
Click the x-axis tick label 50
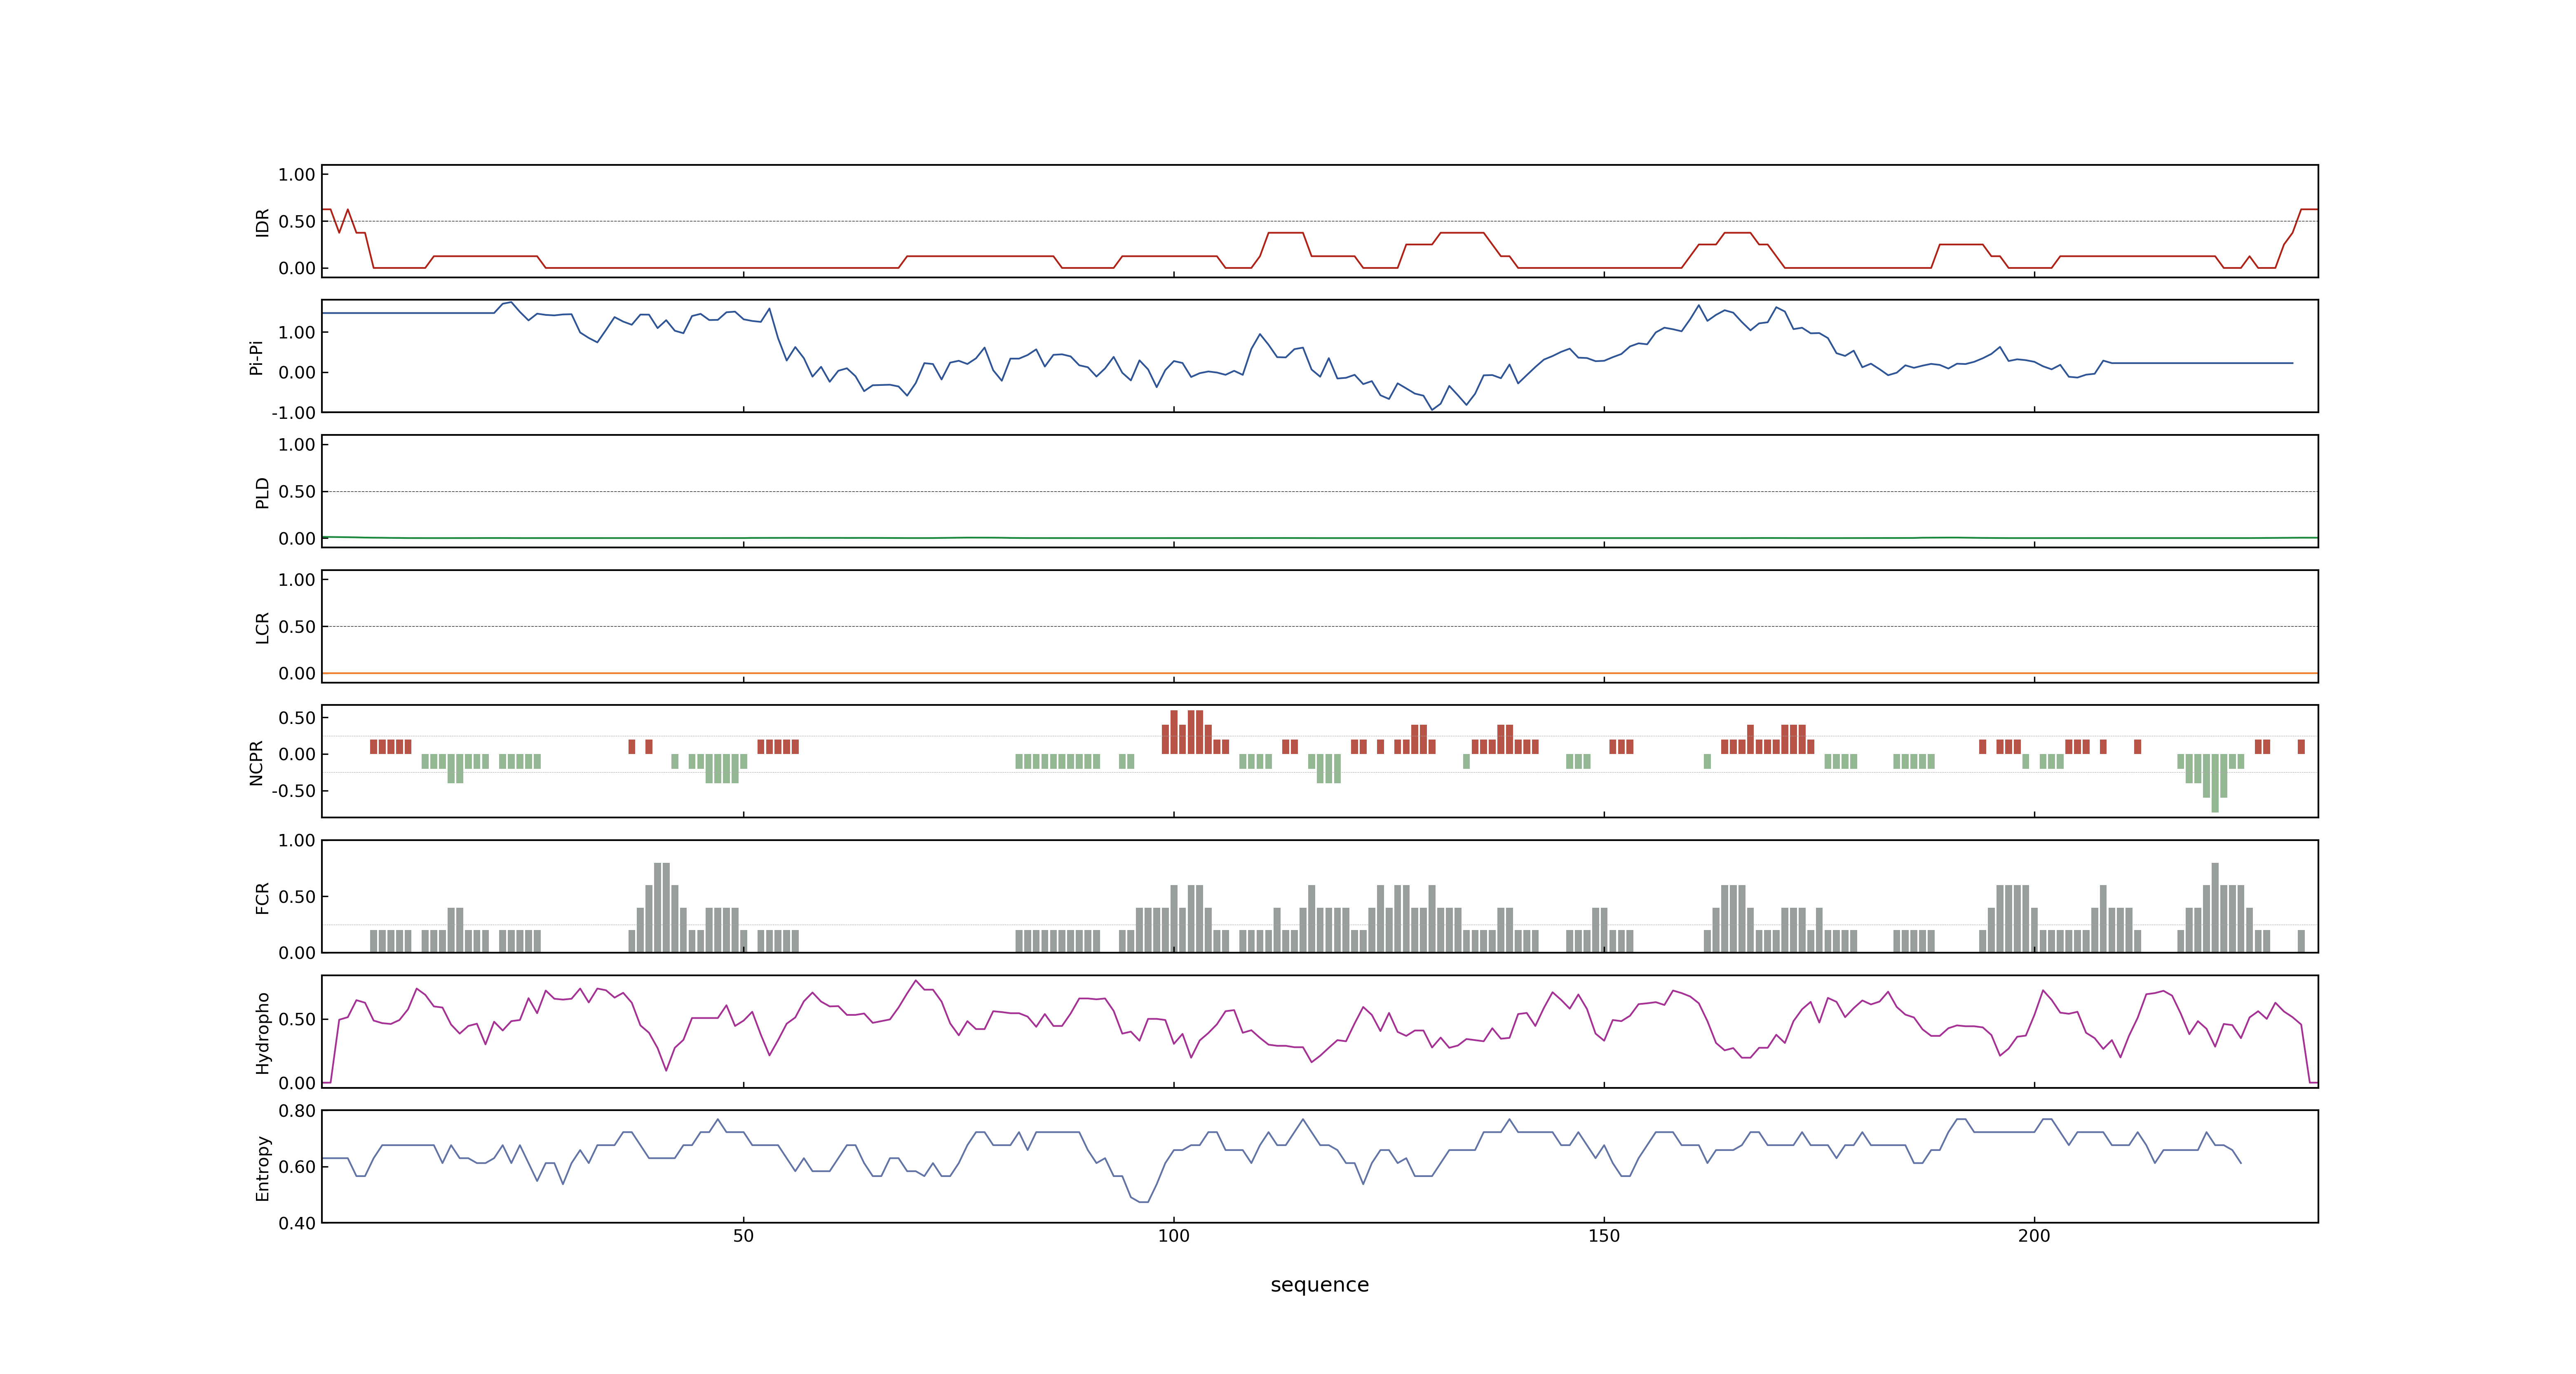tap(743, 1236)
